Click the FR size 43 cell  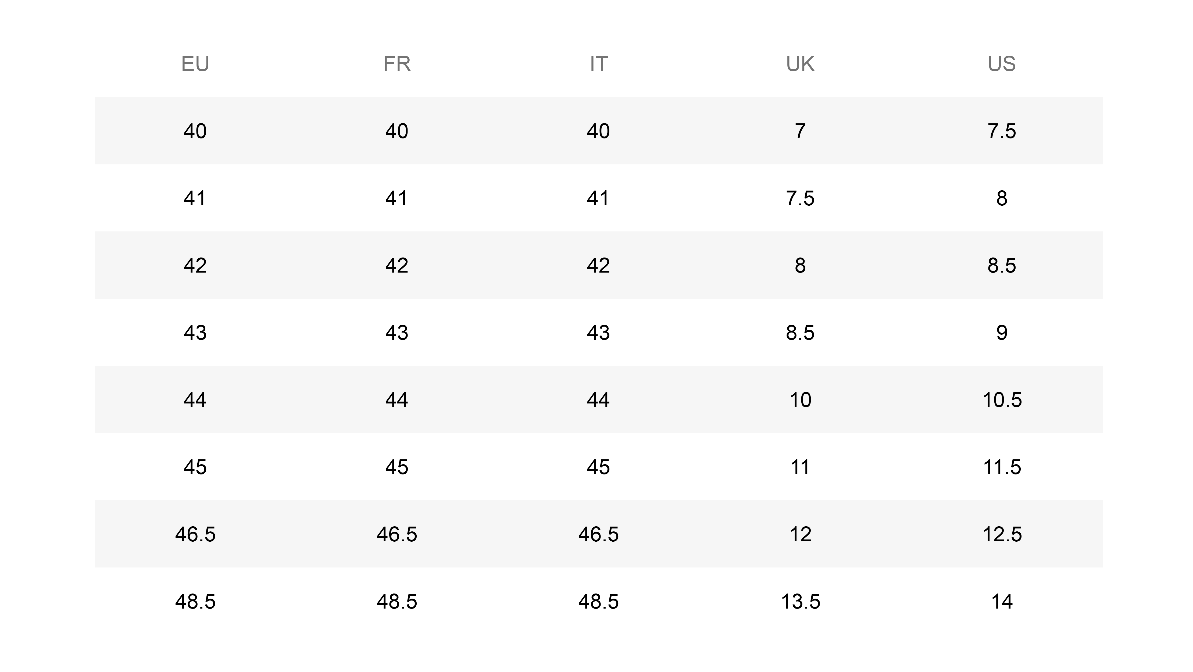click(397, 333)
